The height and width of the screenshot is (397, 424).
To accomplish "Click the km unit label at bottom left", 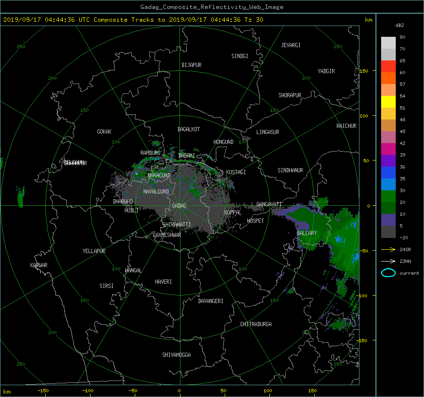I will click(x=7, y=392).
